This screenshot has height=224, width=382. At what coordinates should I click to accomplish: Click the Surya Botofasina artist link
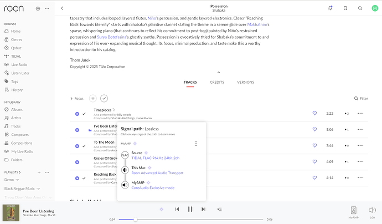[112, 37]
